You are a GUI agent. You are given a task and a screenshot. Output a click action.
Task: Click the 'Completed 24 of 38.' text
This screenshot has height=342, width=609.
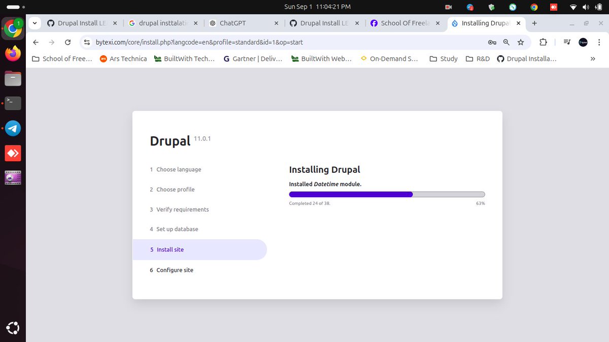coord(310,203)
